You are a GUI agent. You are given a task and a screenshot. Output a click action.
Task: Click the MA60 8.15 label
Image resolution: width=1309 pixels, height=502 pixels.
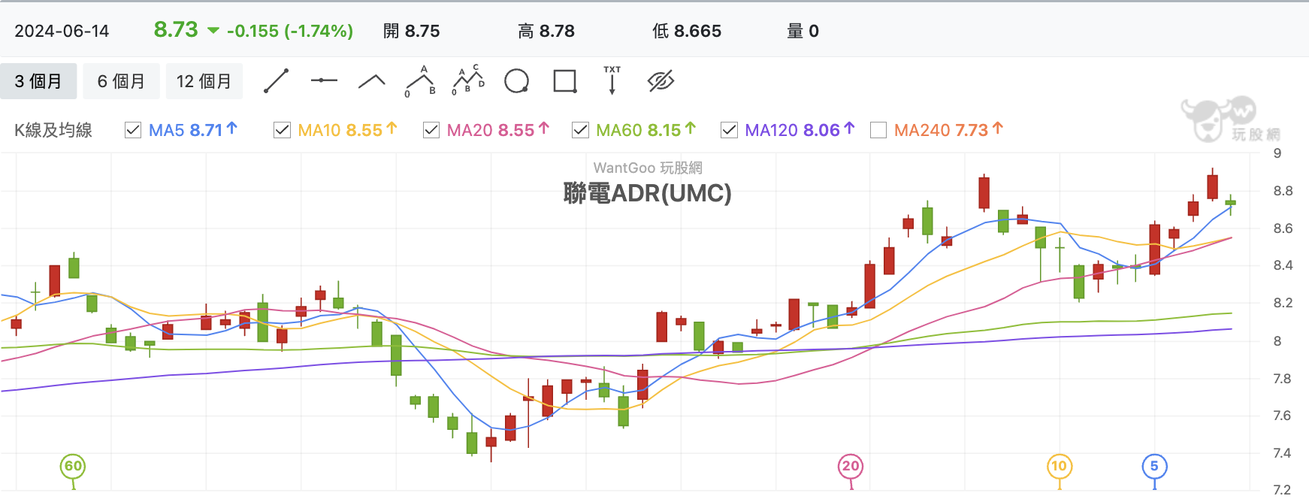[646, 130]
